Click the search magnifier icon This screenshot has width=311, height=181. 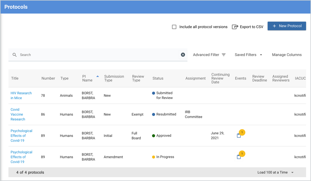pyautogui.click(x=15, y=55)
